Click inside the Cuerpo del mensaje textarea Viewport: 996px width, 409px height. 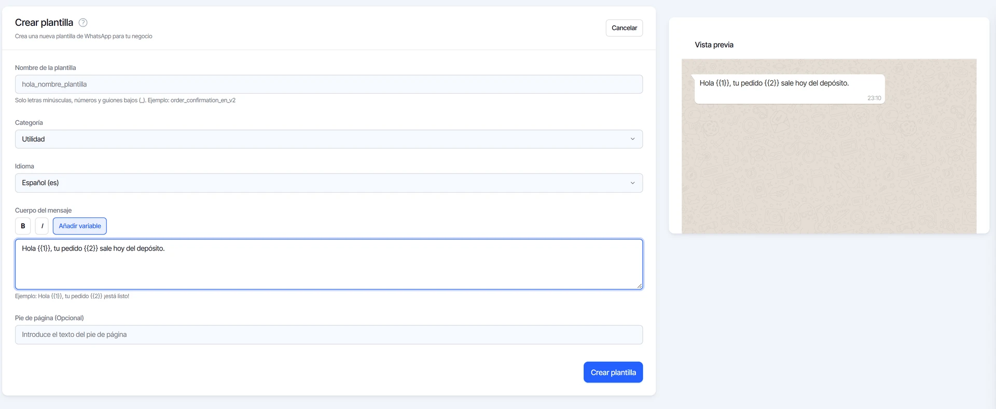coord(329,264)
